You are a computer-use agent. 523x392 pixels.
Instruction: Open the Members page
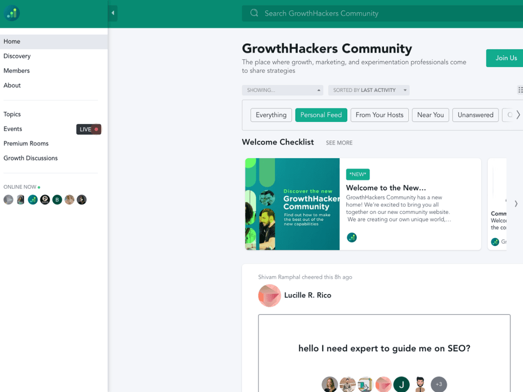[x=17, y=70]
